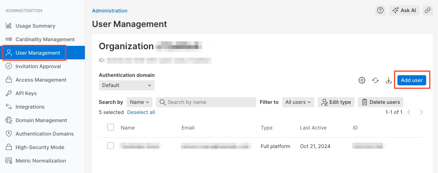Copy page link with the chain icon
The height and width of the screenshot is (173, 438).
point(428,10)
